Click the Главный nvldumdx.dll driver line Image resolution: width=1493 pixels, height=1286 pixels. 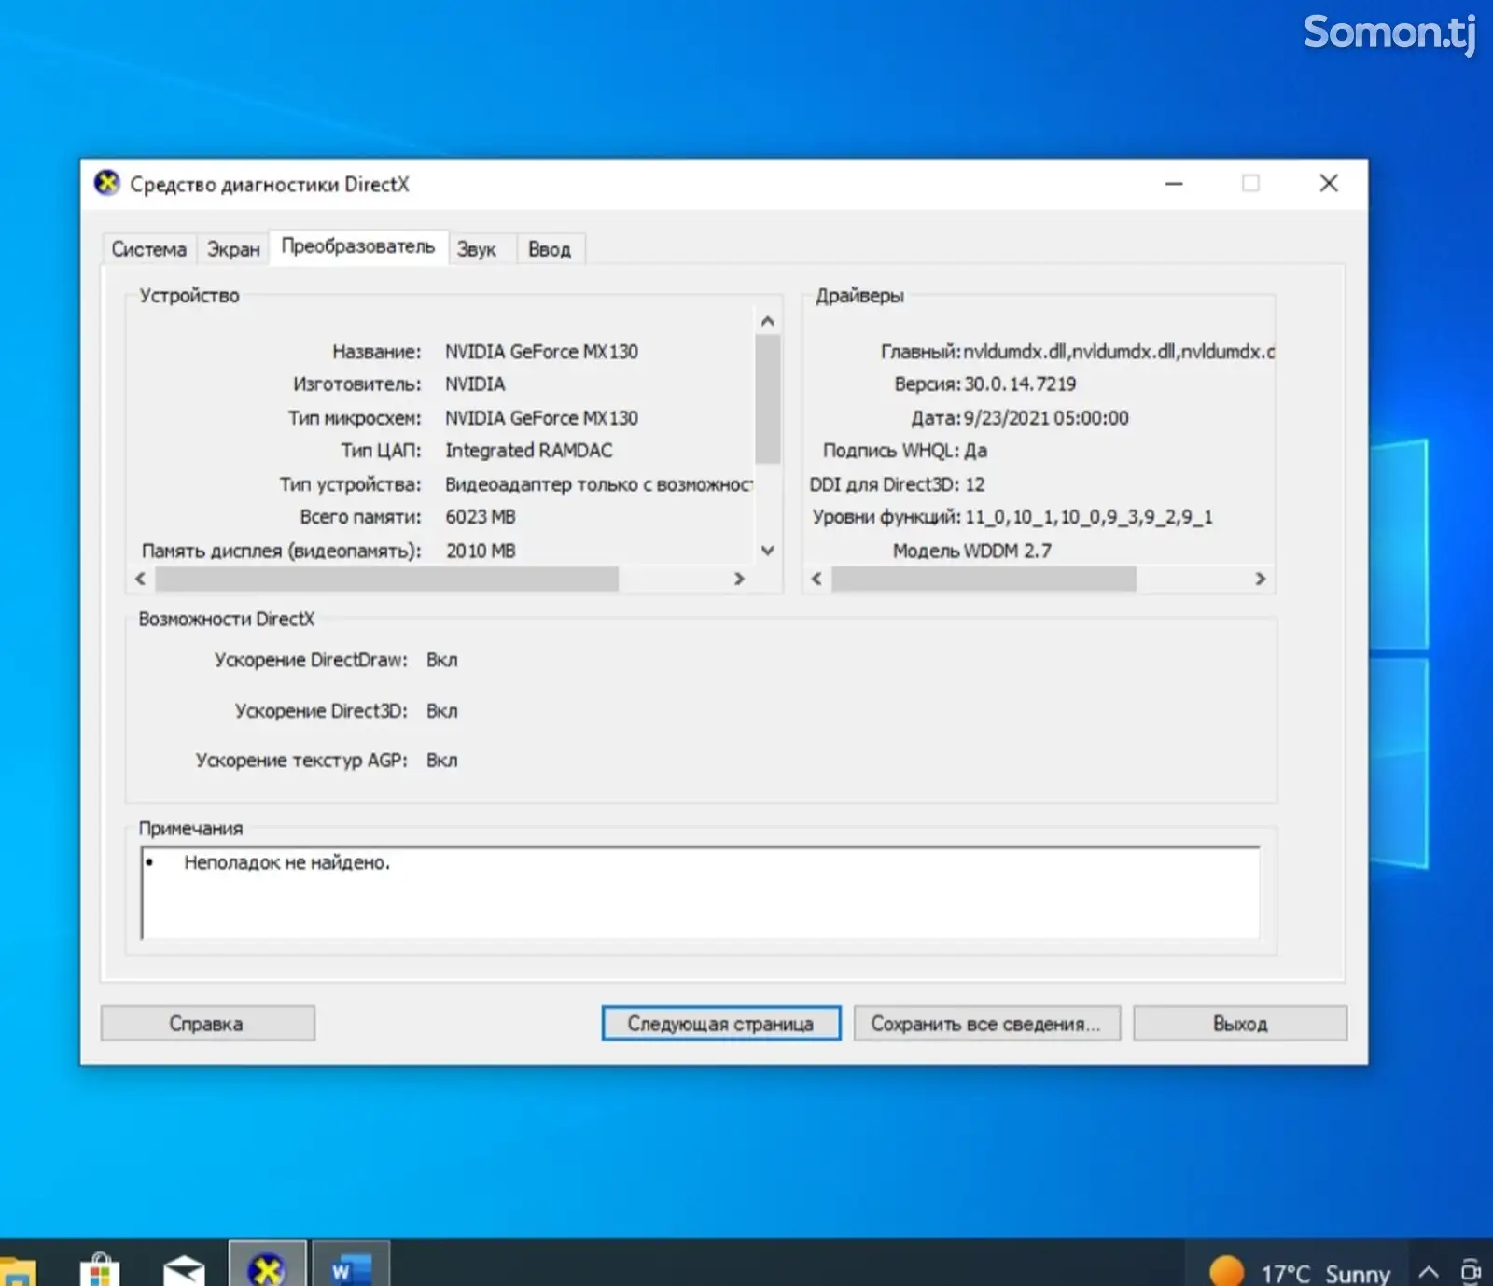pyautogui.click(x=1077, y=352)
